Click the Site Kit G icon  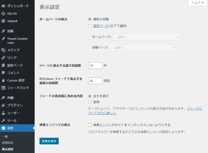click(3, 14)
